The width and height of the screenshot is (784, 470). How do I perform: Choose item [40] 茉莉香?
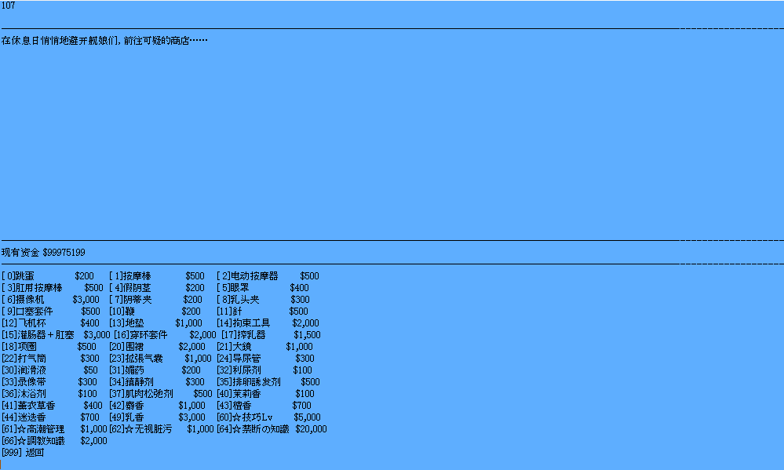(x=265, y=394)
